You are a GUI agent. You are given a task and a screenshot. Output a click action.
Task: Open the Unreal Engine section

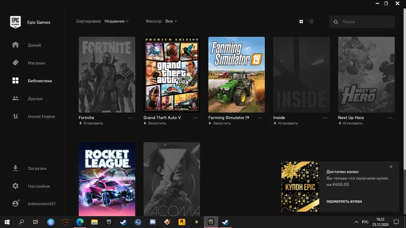coord(41,116)
